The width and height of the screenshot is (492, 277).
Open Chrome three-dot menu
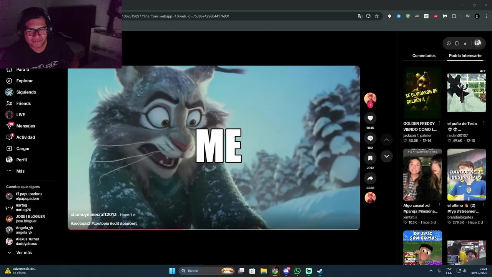486,16
